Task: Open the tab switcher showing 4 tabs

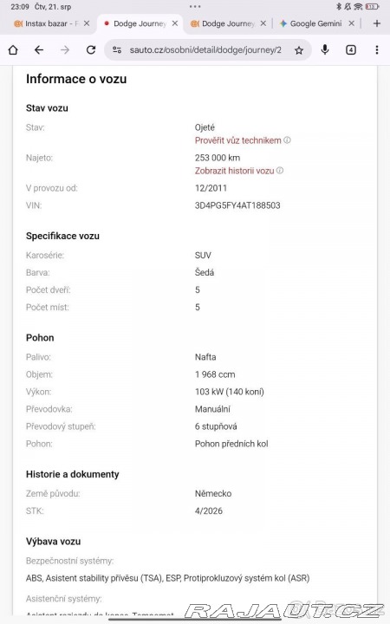Action: 351,49
